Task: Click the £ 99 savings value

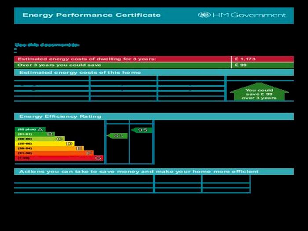Action: click(x=241, y=65)
